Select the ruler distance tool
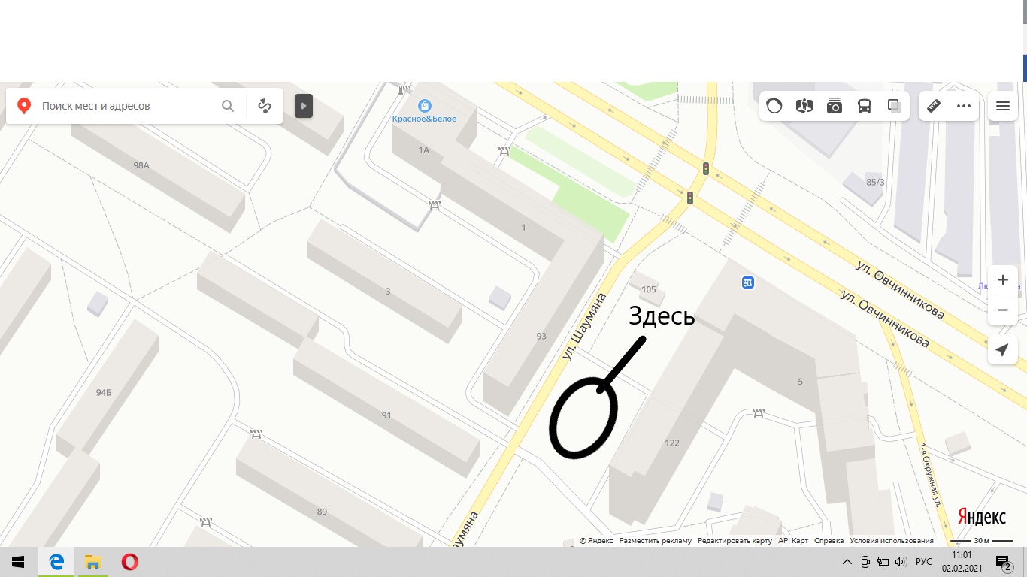1027x577 pixels. 934,106
